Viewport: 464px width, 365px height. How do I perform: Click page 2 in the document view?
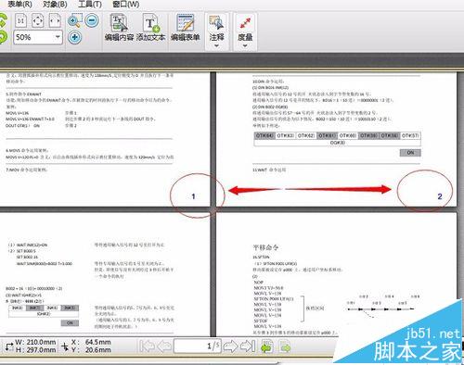(x=336, y=139)
